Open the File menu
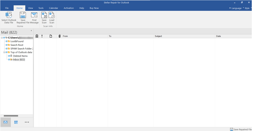 click(7, 8)
